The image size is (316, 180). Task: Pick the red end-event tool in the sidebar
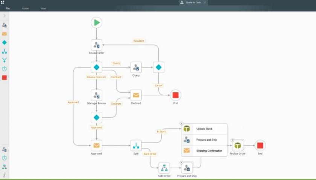[x=5, y=78]
